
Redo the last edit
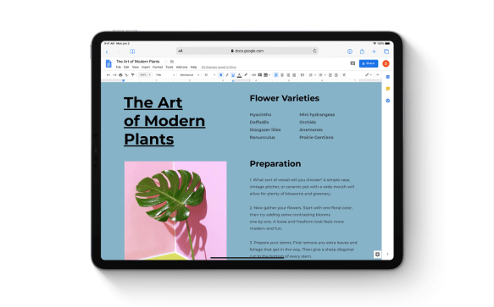pyautogui.click(x=114, y=75)
